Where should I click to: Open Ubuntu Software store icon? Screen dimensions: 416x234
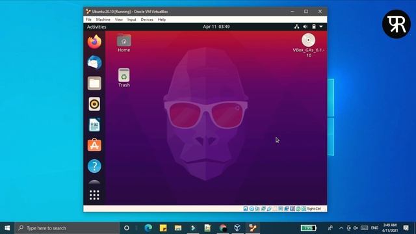[x=94, y=145]
